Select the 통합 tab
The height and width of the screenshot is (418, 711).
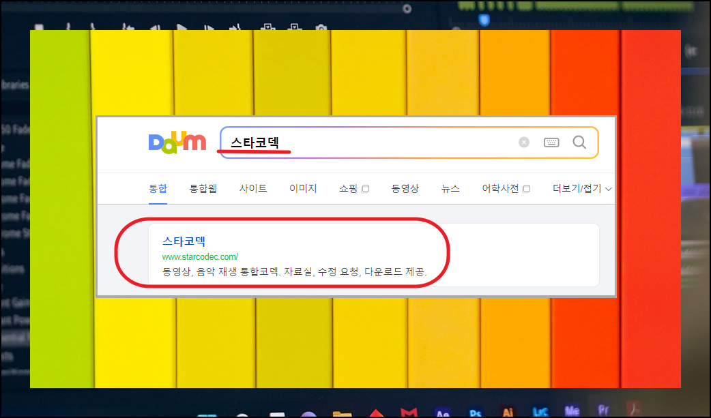(x=158, y=189)
